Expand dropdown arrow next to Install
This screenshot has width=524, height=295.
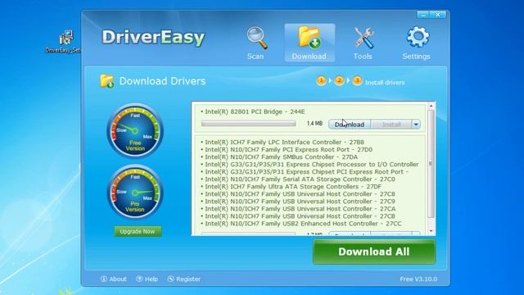(416, 125)
